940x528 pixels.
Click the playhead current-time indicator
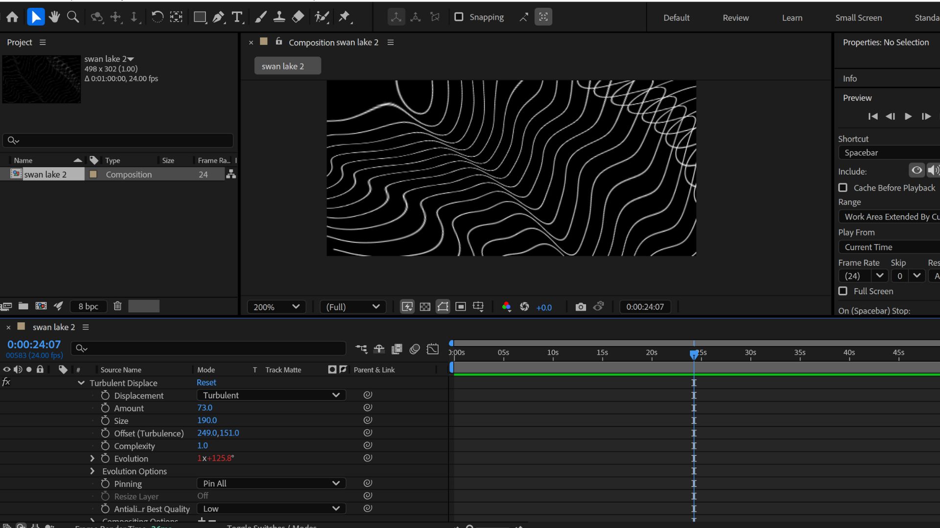694,354
